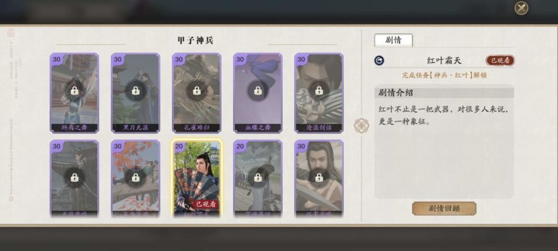Click the 剧情回顾 button
This screenshot has width=558, height=251.
click(x=444, y=208)
